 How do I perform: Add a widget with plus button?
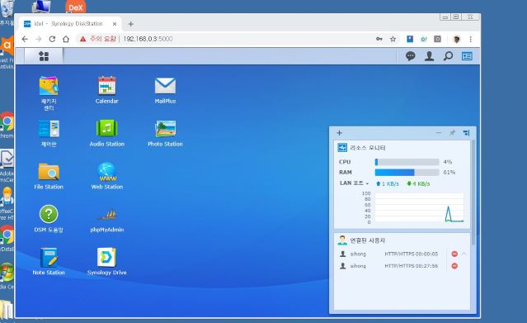(x=340, y=133)
